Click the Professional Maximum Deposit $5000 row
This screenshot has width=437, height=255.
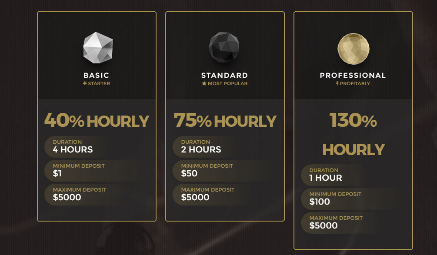tap(354, 223)
